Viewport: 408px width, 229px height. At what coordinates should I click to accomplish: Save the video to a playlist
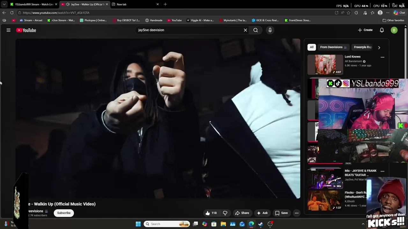281,213
